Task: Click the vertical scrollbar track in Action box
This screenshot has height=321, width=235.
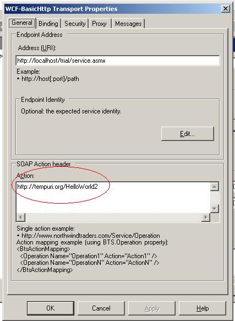Action: [x=215, y=198]
